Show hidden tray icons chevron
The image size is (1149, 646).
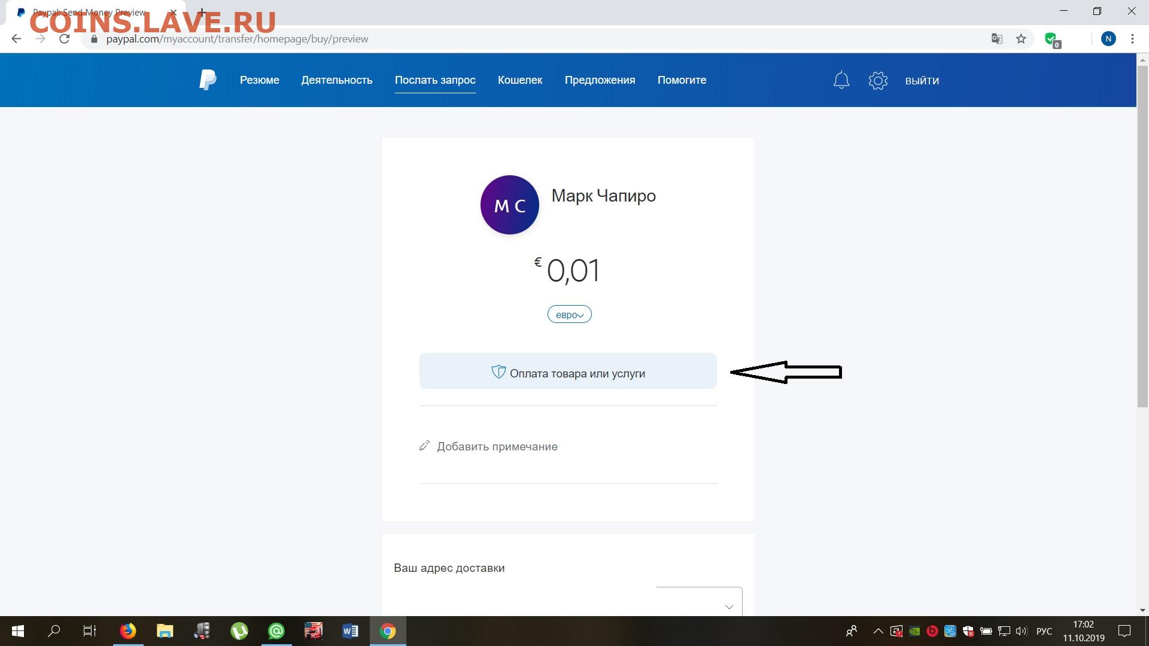[878, 631]
